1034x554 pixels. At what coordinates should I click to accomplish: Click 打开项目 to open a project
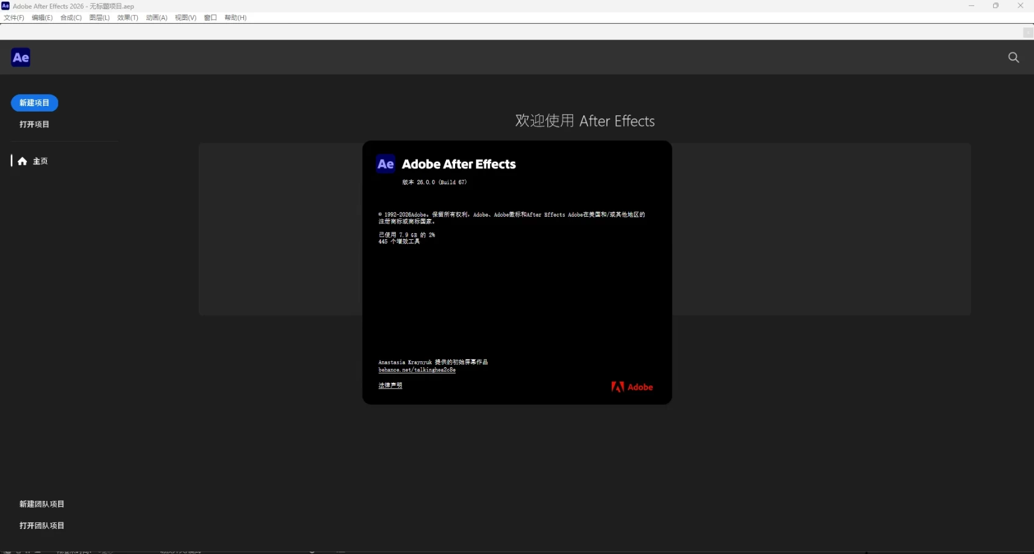coord(34,124)
